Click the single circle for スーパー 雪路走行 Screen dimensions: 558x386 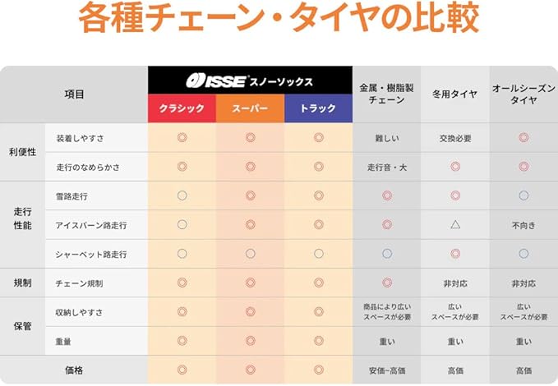point(251,195)
